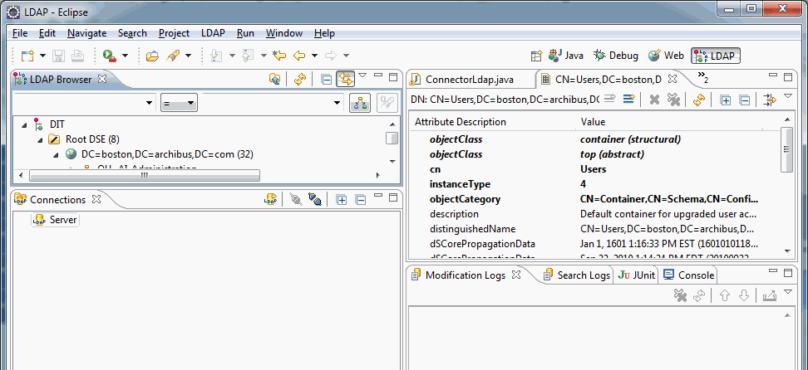Click the Search flashlight toolbar icon
Screen dimensions: 808x370
(173, 56)
